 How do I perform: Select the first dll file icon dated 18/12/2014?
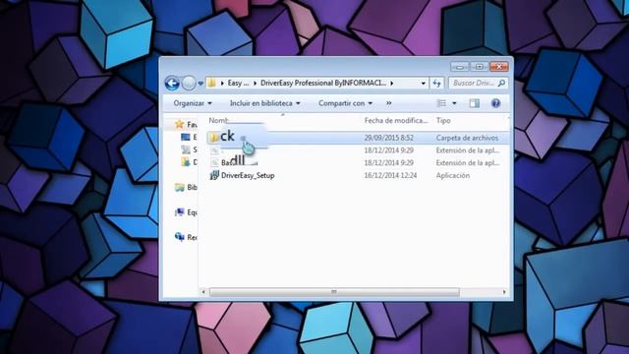click(x=214, y=150)
